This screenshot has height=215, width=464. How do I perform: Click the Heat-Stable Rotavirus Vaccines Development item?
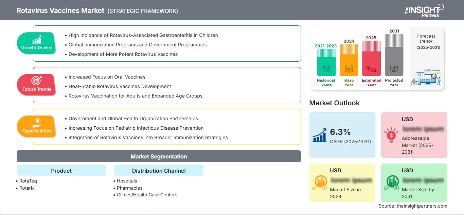pyautogui.click(x=120, y=86)
